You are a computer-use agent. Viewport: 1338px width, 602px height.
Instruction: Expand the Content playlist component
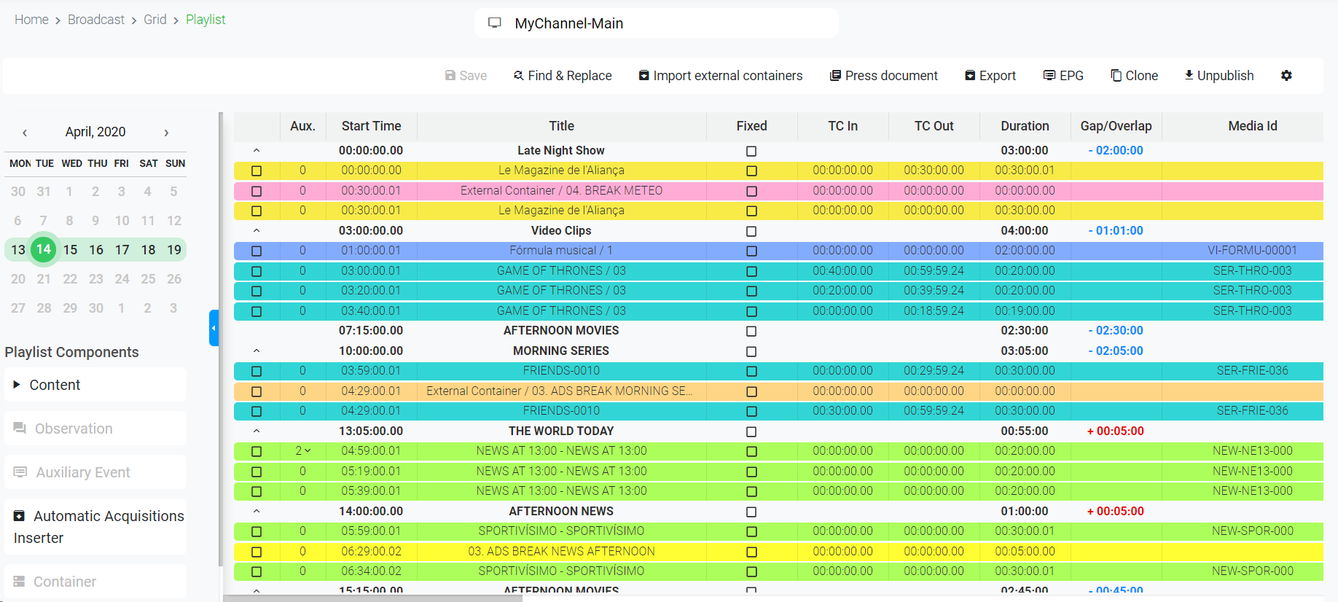17,385
